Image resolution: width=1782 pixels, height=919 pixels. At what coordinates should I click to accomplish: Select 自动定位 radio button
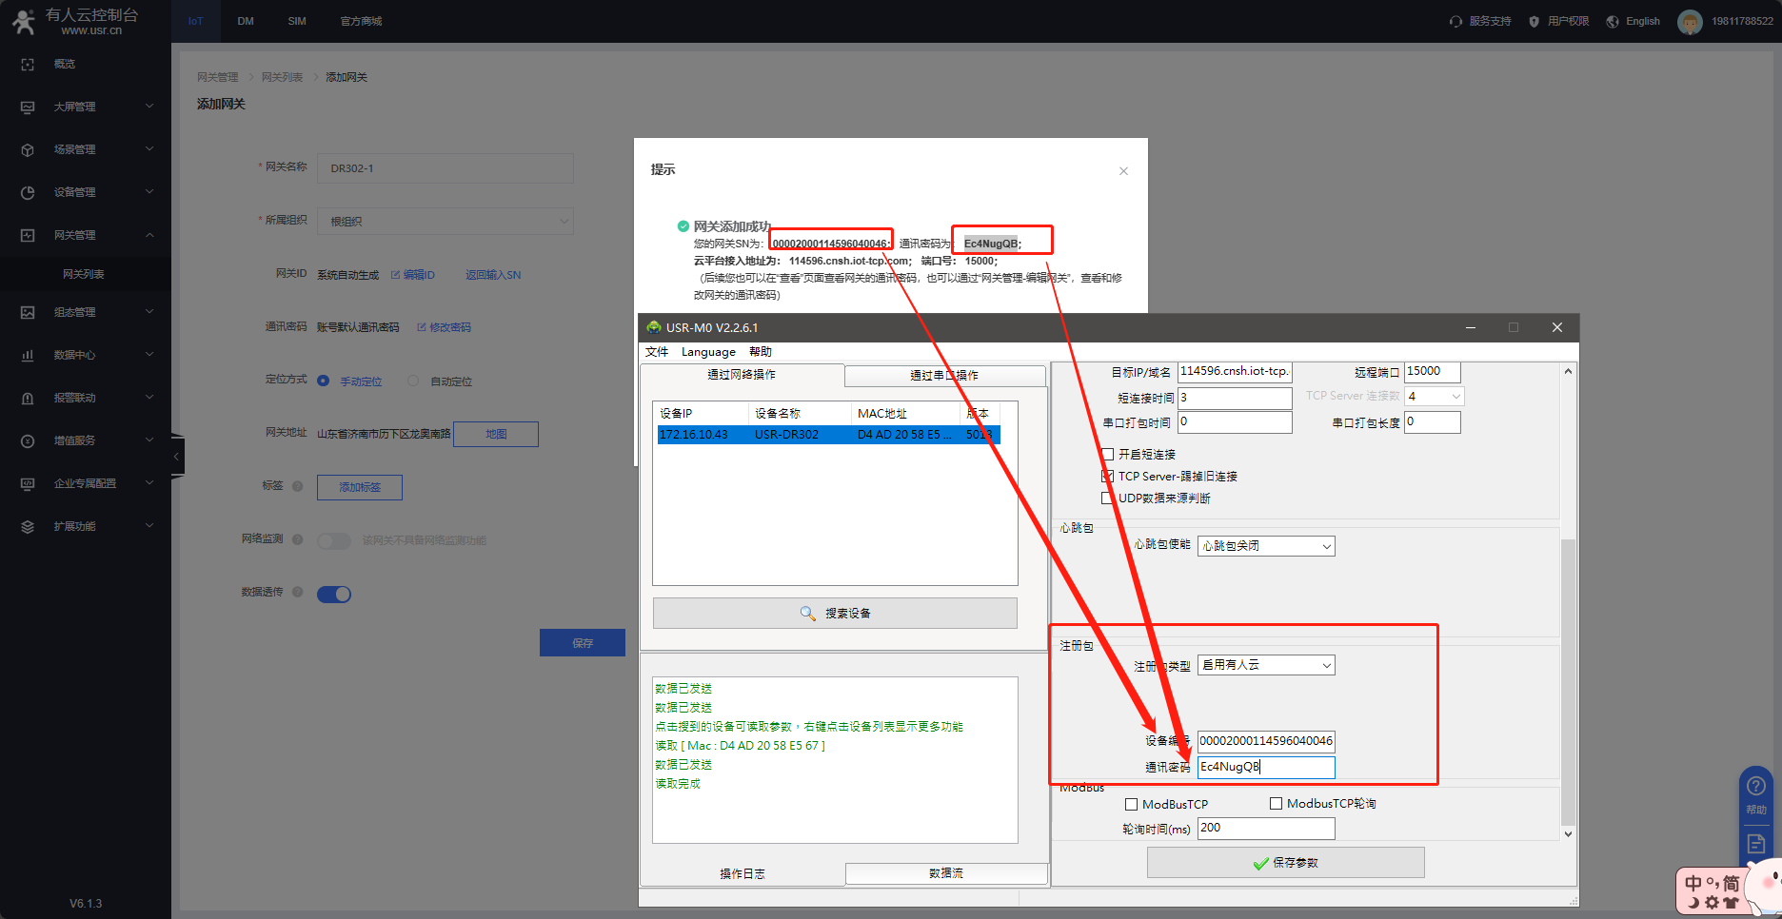click(413, 381)
